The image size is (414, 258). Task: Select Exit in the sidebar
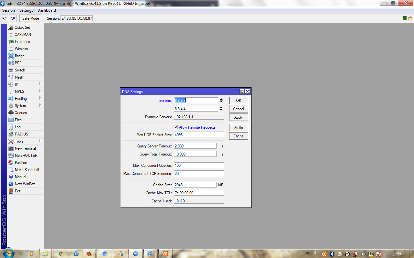coord(26,191)
